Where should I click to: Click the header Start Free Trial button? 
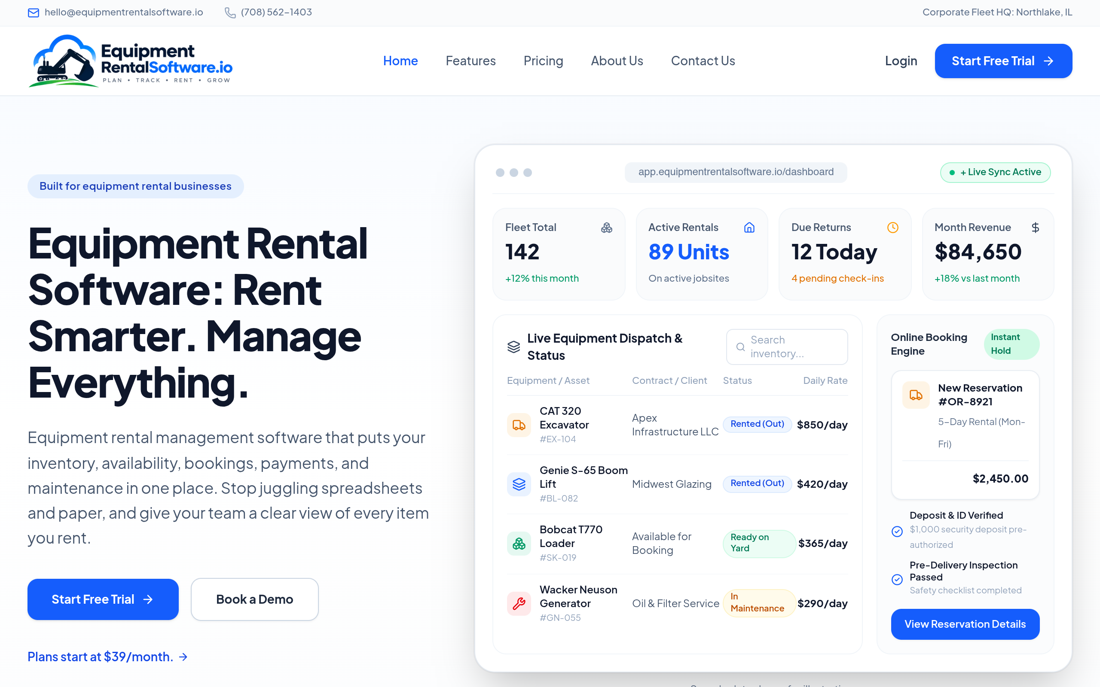click(1003, 61)
